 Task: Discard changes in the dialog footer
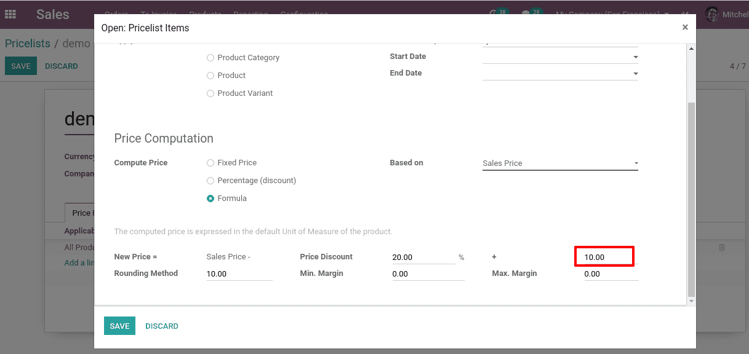[x=162, y=326]
